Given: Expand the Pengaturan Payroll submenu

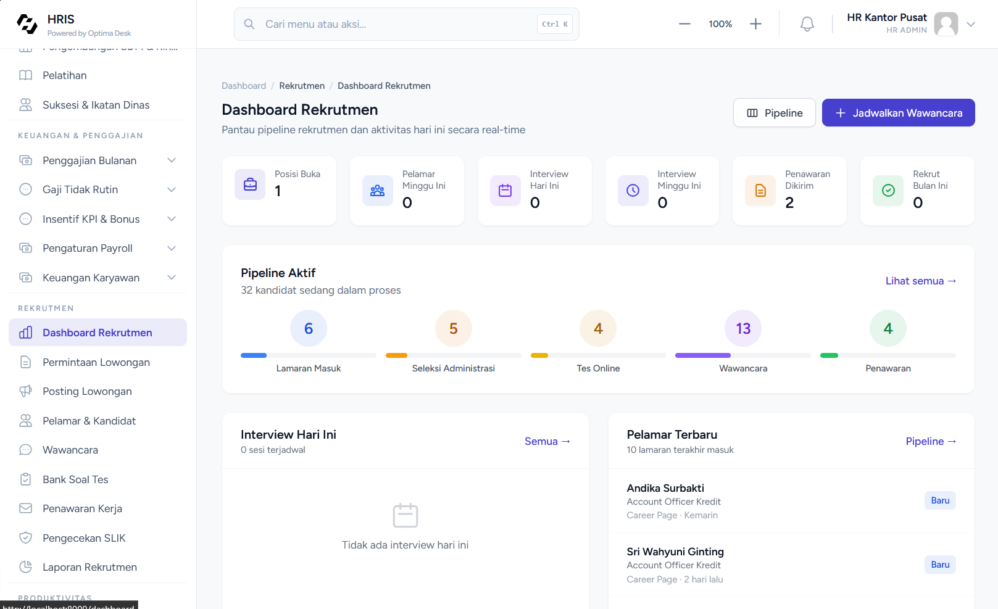Looking at the screenshot, I should 172,248.
